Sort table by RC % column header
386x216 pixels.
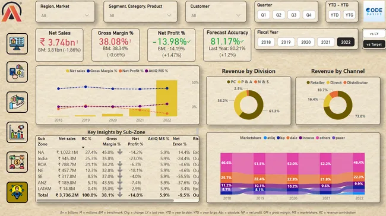[86, 139]
